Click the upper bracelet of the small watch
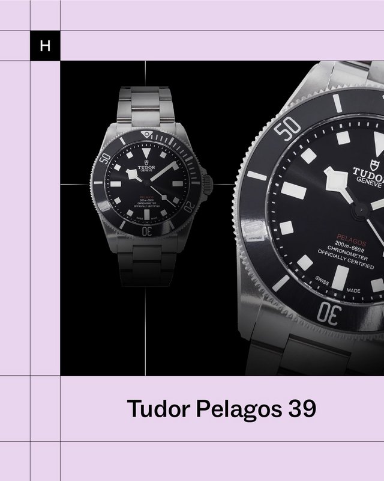The width and height of the screenshot is (384, 481). pos(146,106)
